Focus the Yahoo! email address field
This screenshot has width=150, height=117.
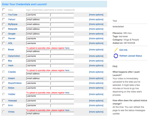[38, 19]
